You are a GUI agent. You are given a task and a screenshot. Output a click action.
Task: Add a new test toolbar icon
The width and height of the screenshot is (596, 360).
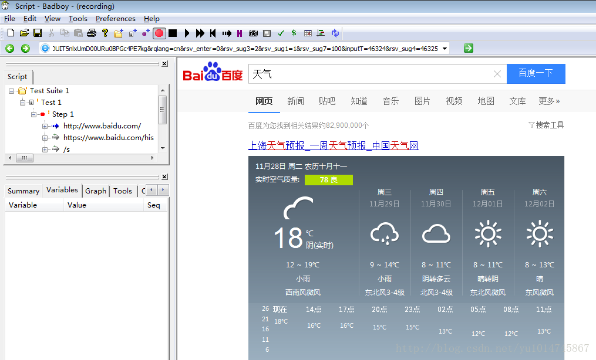coord(132,33)
